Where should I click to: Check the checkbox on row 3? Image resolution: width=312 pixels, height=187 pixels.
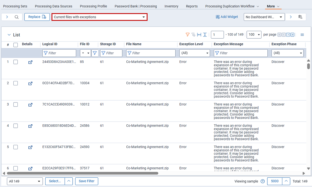[x=16, y=104]
